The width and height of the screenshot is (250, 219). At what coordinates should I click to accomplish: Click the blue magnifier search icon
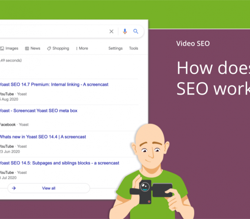coord(136,31)
